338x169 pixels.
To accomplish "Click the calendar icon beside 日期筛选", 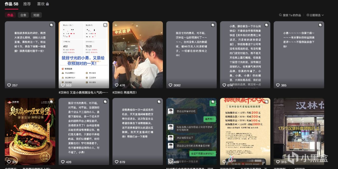I will click(x=308, y=15).
